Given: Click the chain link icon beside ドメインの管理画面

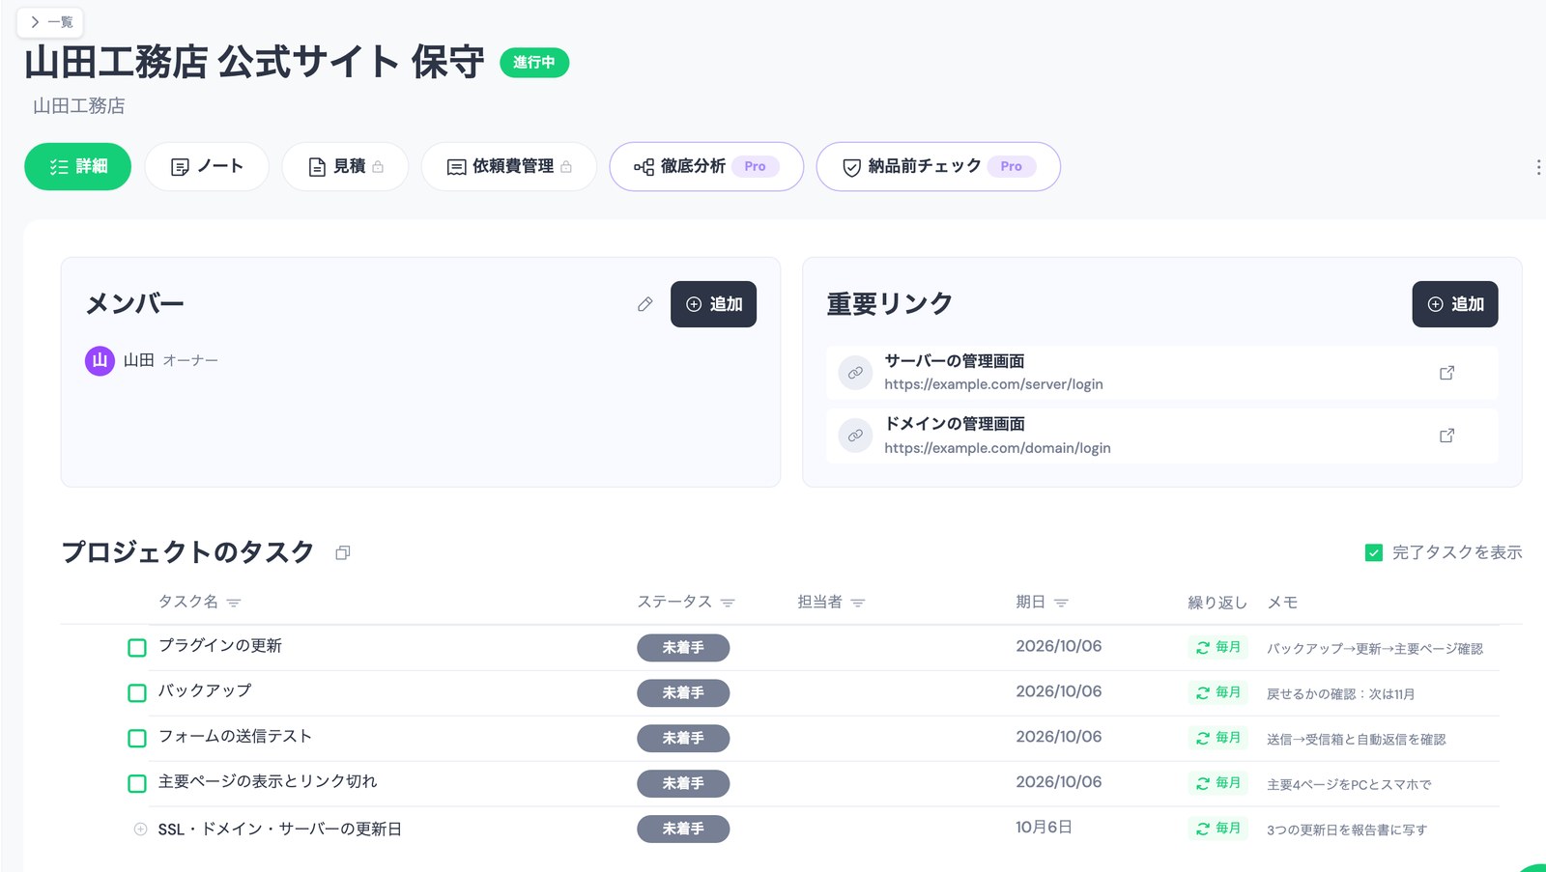Looking at the screenshot, I should pyautogui.click(x=855, y=436).
